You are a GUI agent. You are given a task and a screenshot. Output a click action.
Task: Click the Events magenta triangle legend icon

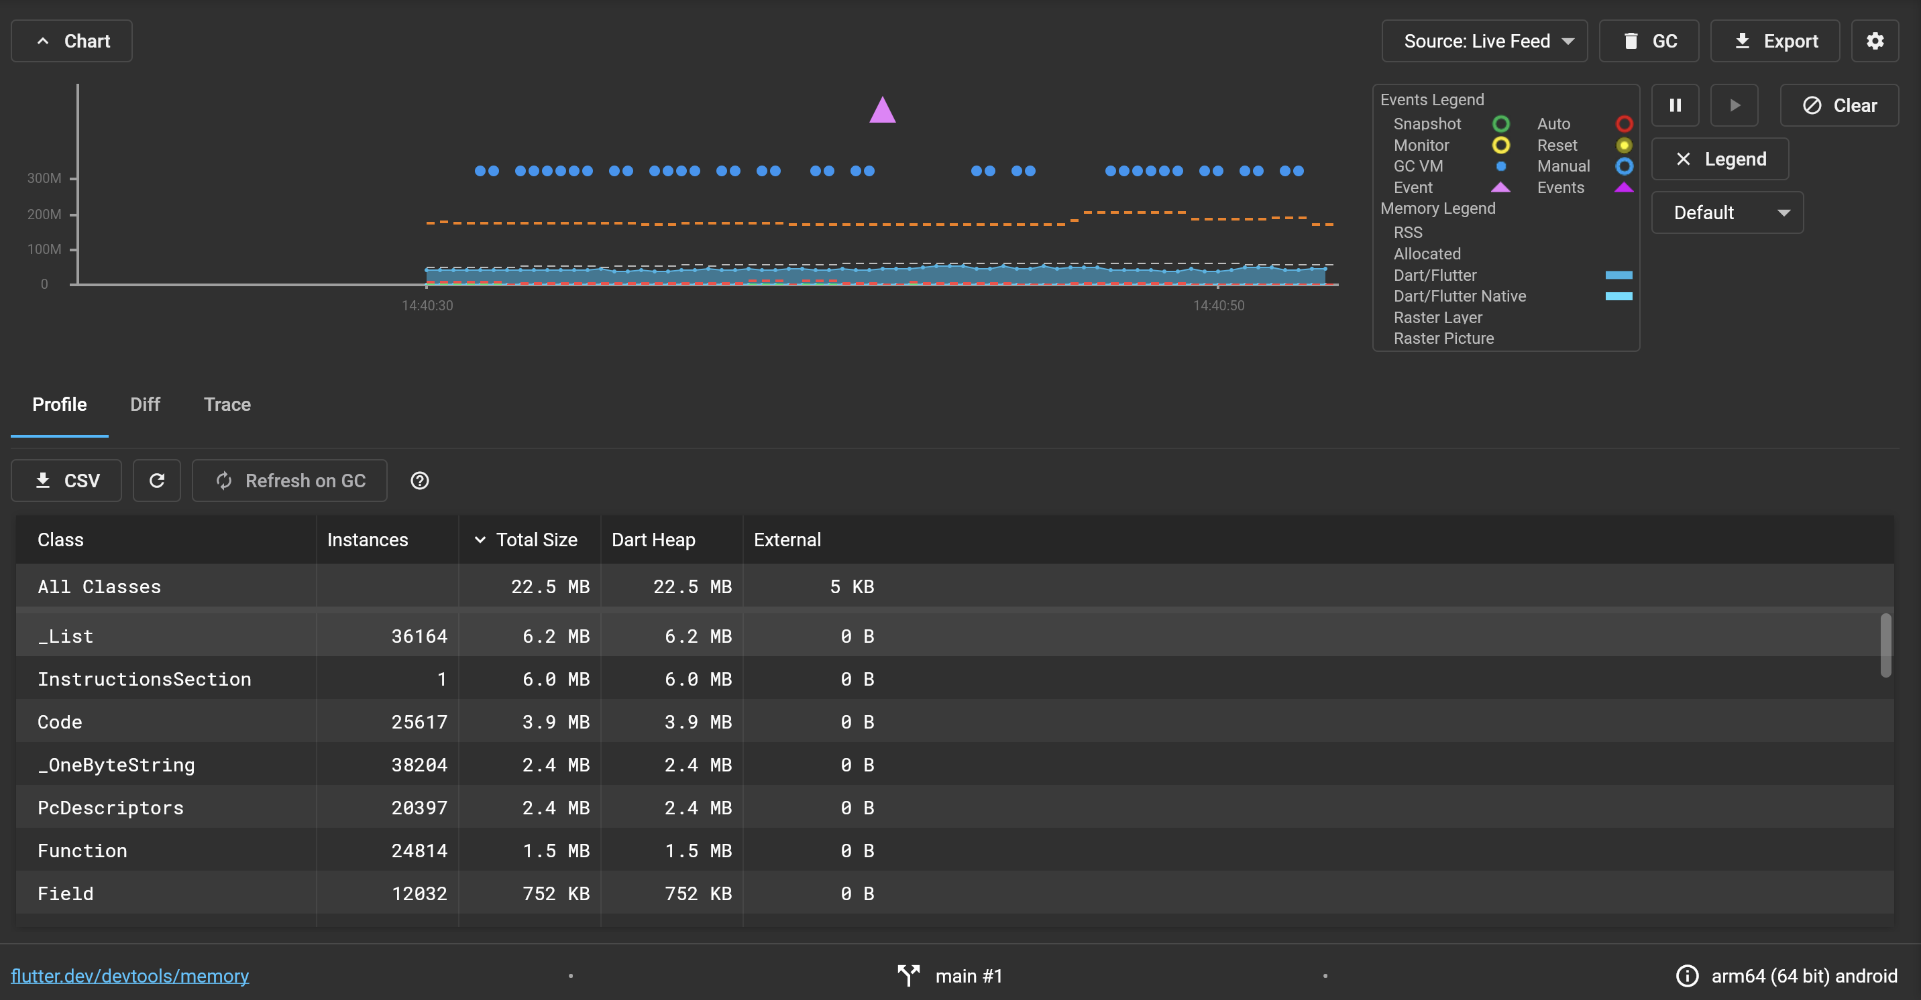click(x=1623, y=187)
